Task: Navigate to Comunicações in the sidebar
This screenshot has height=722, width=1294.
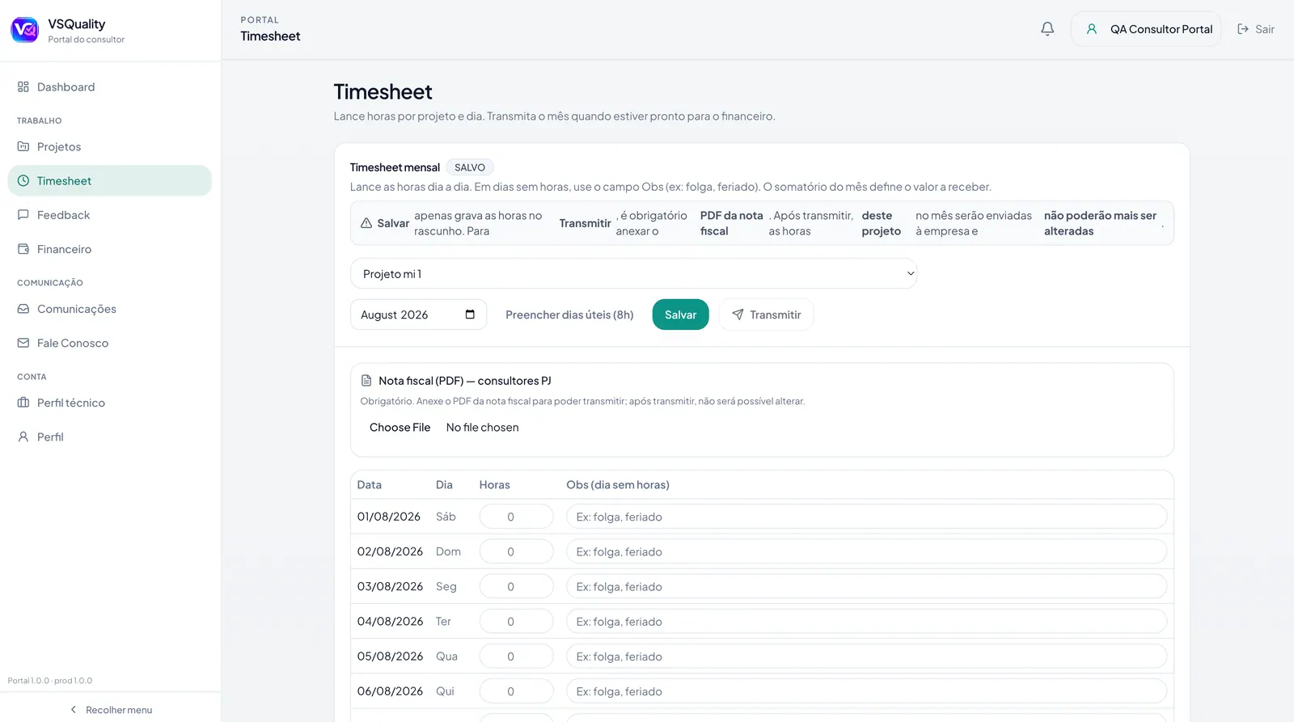Action: pyautogui.click(x=110, y=309)
